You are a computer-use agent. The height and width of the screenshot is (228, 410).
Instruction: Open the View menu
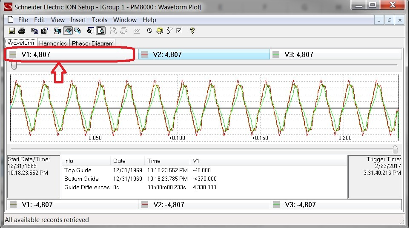(x=58, y=20)
